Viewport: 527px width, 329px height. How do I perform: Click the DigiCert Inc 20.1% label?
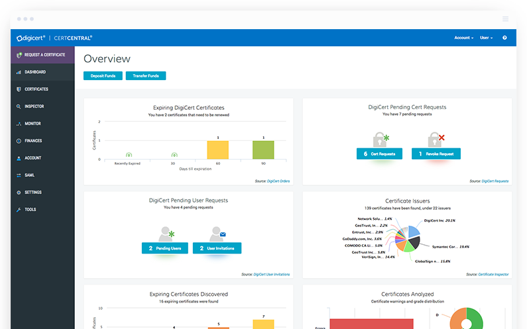(x=439, y=220)
